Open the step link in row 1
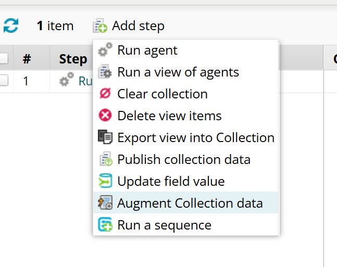Screen dimensions: 337x267 pyautogui.click(x=85, y=81)
